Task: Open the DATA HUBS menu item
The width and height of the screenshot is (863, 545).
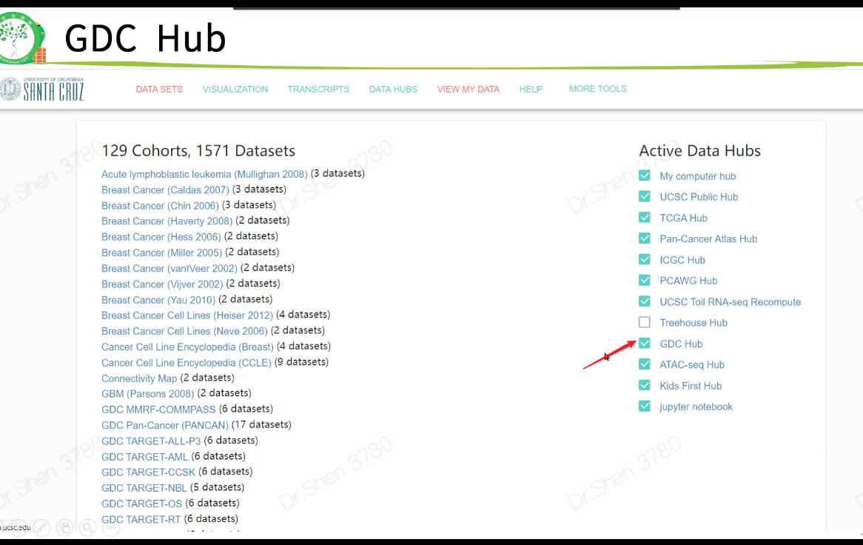Action: tap(393, 89)
